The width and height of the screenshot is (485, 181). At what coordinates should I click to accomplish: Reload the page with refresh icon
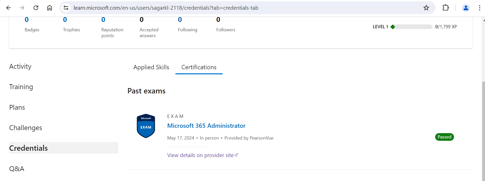(x=36, y=8)
